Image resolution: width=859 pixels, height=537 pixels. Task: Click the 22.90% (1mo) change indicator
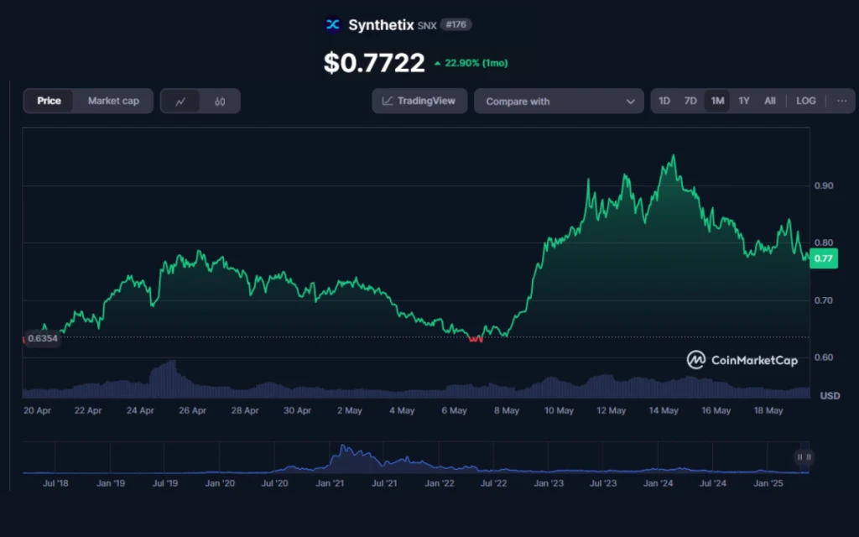471,63
